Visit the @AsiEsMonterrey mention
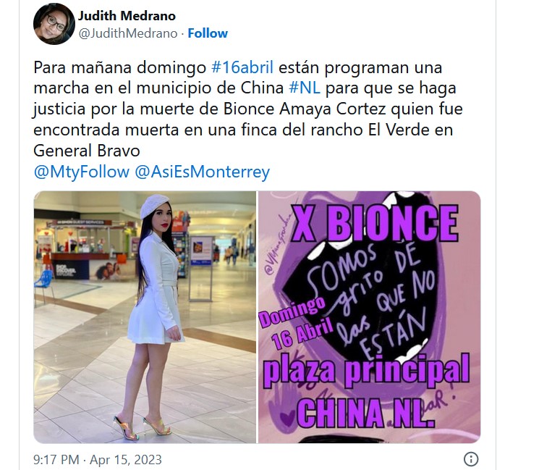This screenshot has width=539, height=470. [x=202, y=172]
